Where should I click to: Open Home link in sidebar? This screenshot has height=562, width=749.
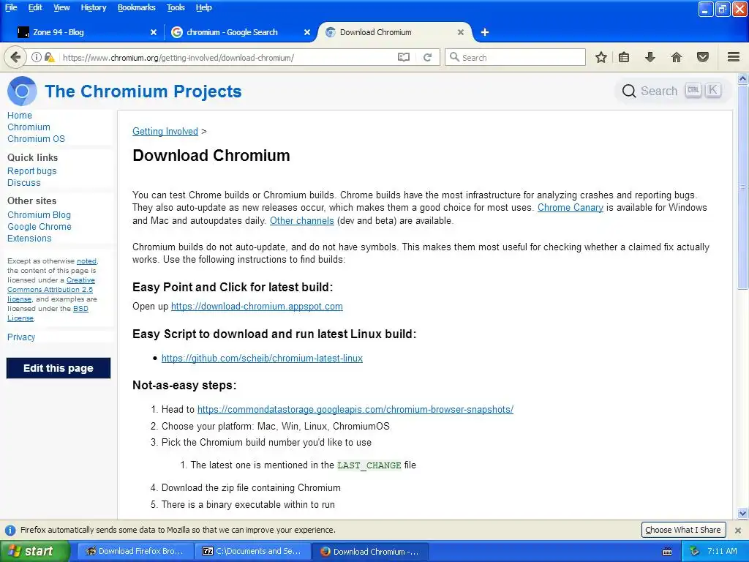(x=20, y=116)
